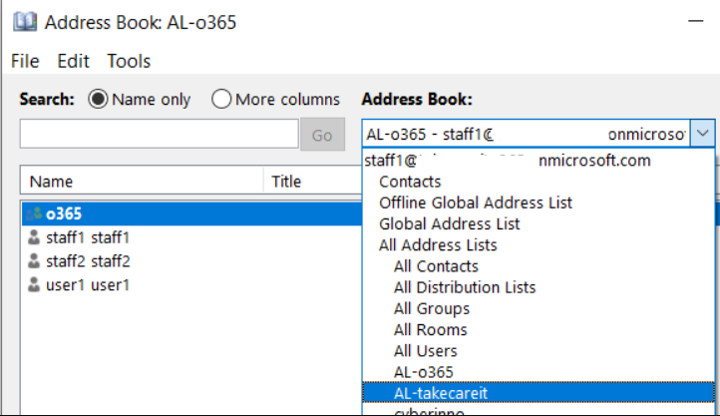Choose All Distribution Lists option
This screenshot has width=720, height=416.
(x=539, y=287)
